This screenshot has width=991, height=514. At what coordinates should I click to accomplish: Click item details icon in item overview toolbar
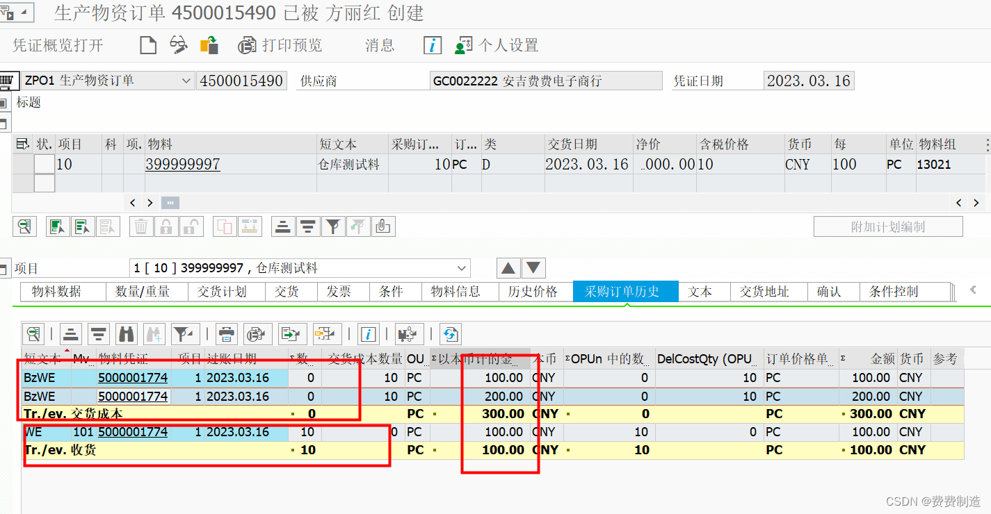tap(25, 226)
